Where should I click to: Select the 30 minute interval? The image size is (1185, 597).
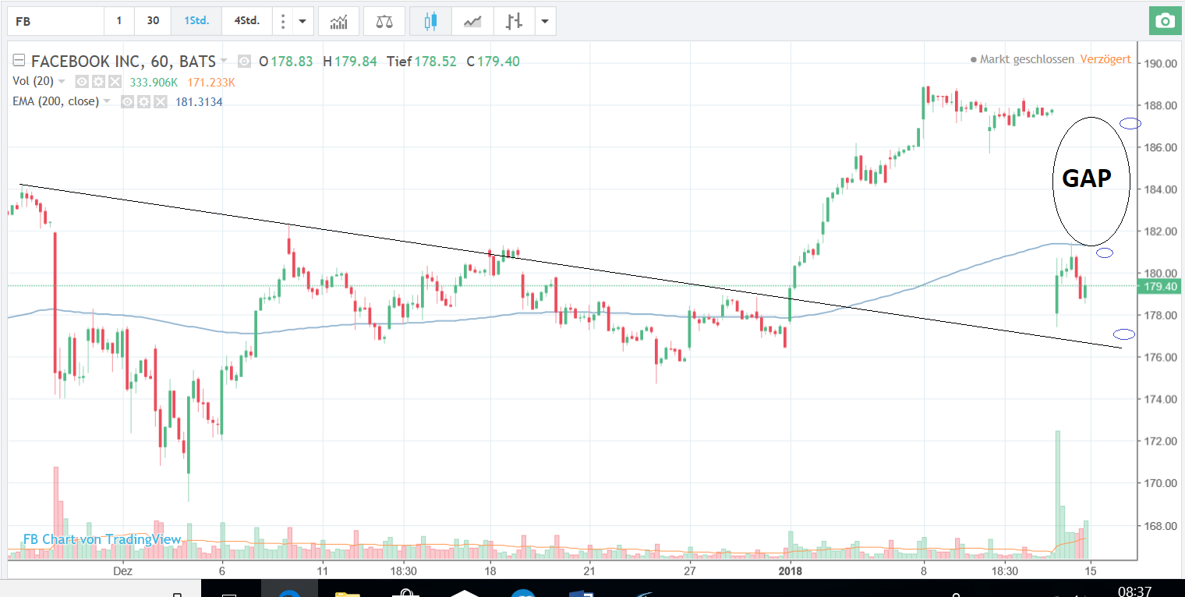153,21
